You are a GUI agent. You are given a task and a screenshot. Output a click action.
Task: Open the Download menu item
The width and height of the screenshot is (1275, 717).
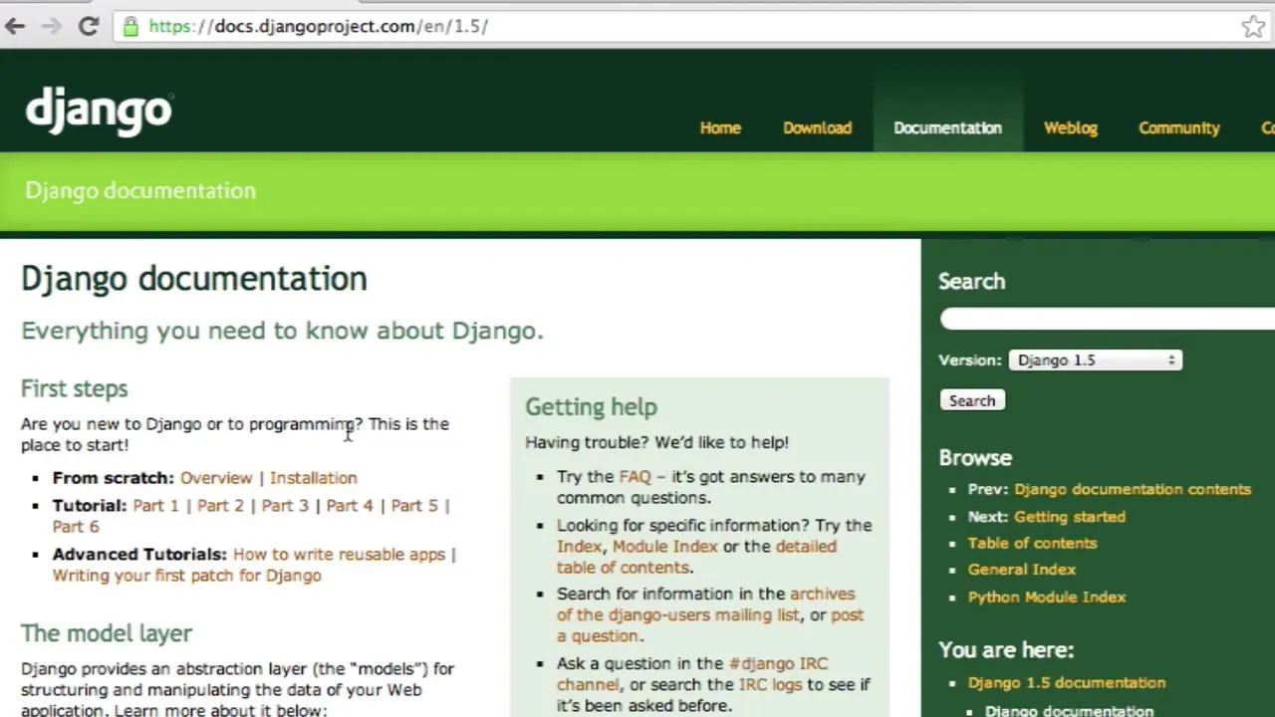(x=817, y=127)
